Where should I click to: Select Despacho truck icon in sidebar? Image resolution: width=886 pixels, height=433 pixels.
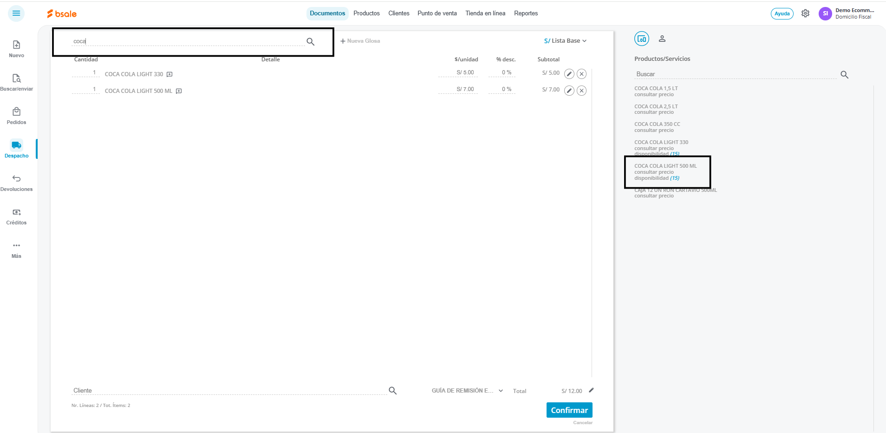coord(16,145)
